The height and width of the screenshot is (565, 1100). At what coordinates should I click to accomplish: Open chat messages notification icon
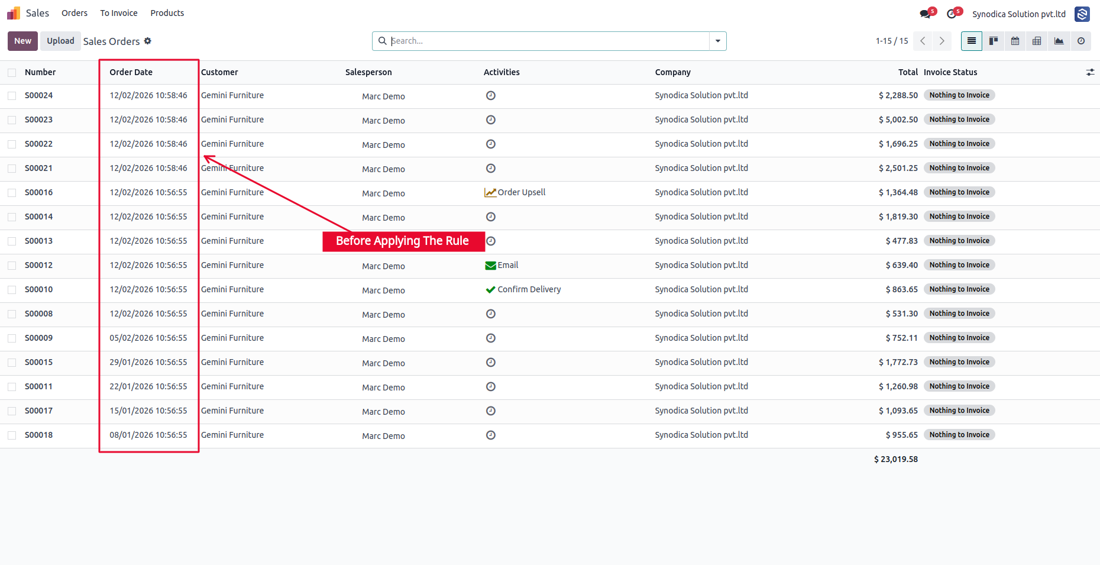point(926,14)
